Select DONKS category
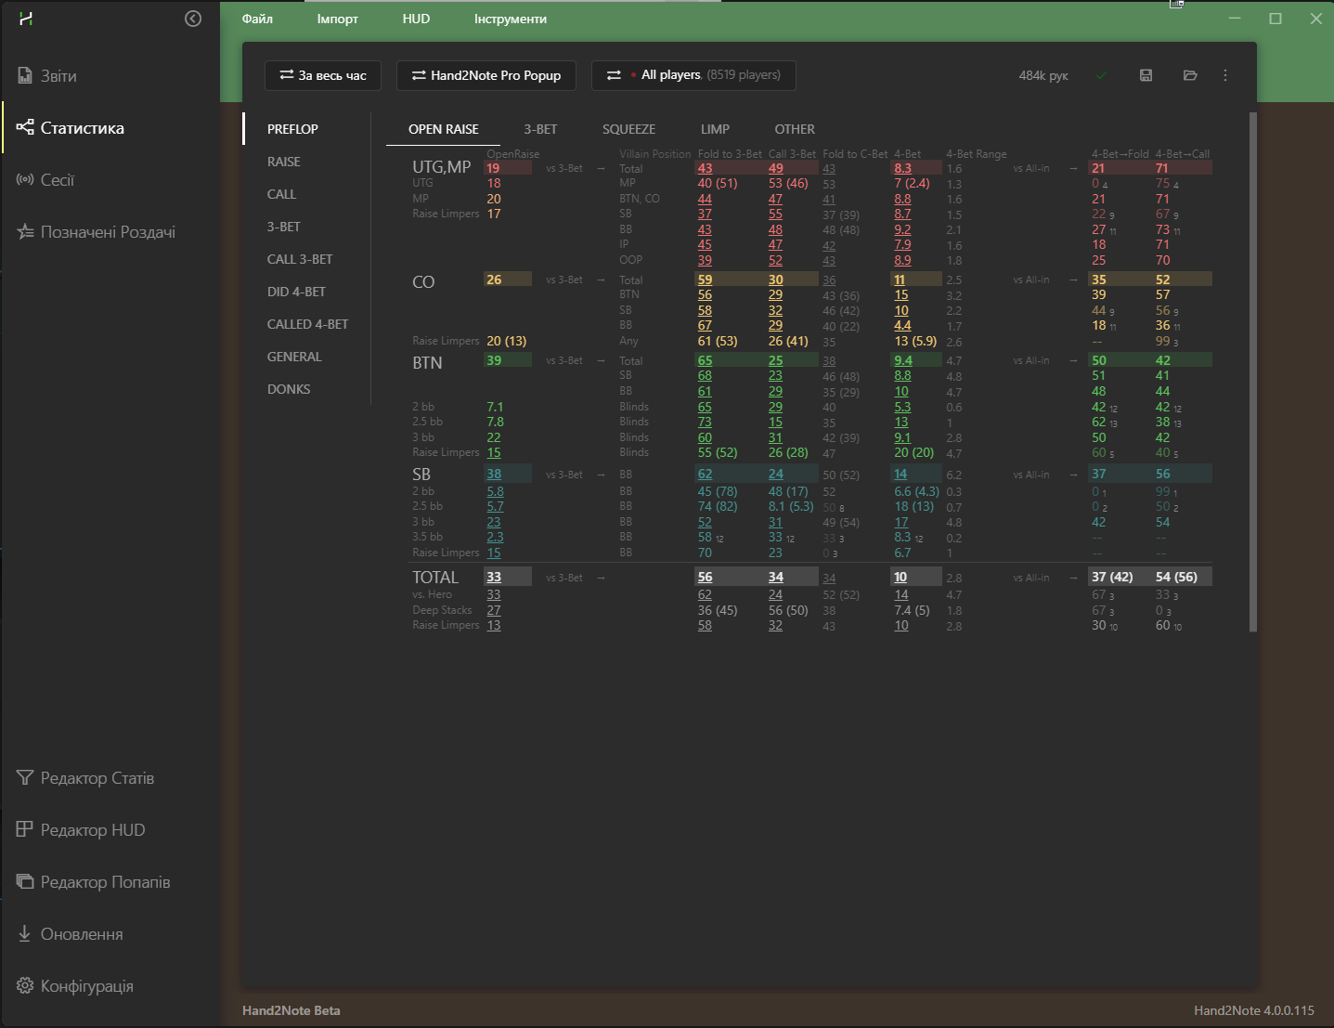The height and width of the screenshot is (1028, 1334). click(x=289, y=389)
